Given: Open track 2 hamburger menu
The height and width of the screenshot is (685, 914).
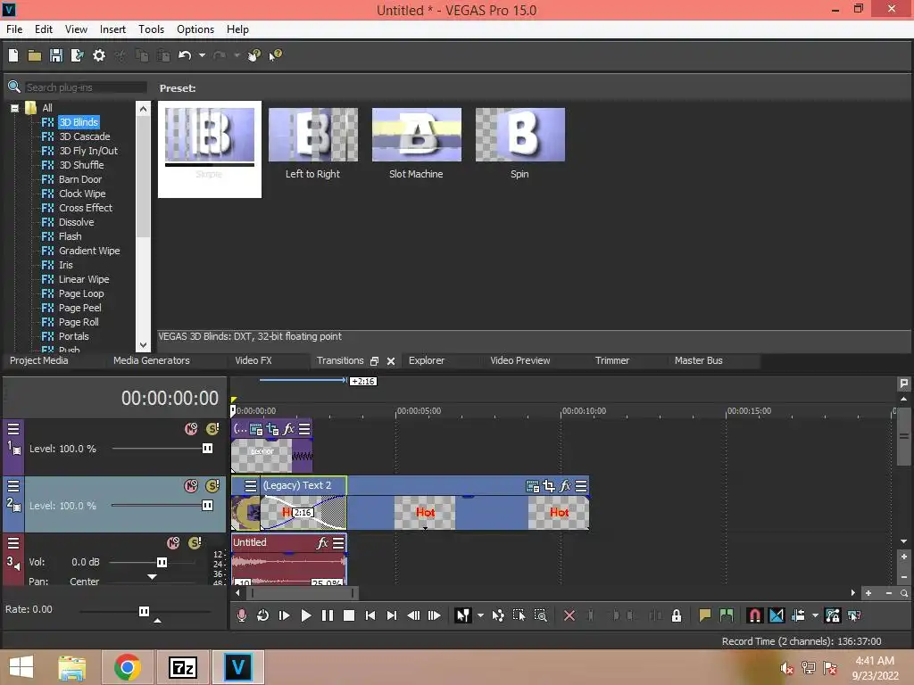Looking at the screenshot, I should point(13,486).
